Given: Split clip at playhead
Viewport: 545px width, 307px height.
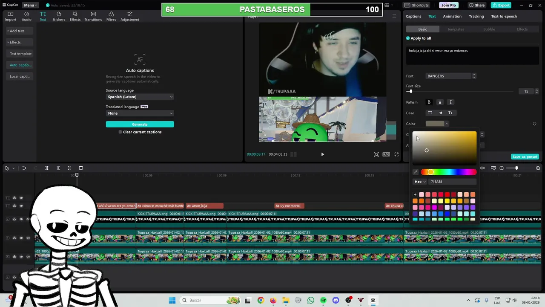Looking at the screenshot, I should (x=47, y=168).
